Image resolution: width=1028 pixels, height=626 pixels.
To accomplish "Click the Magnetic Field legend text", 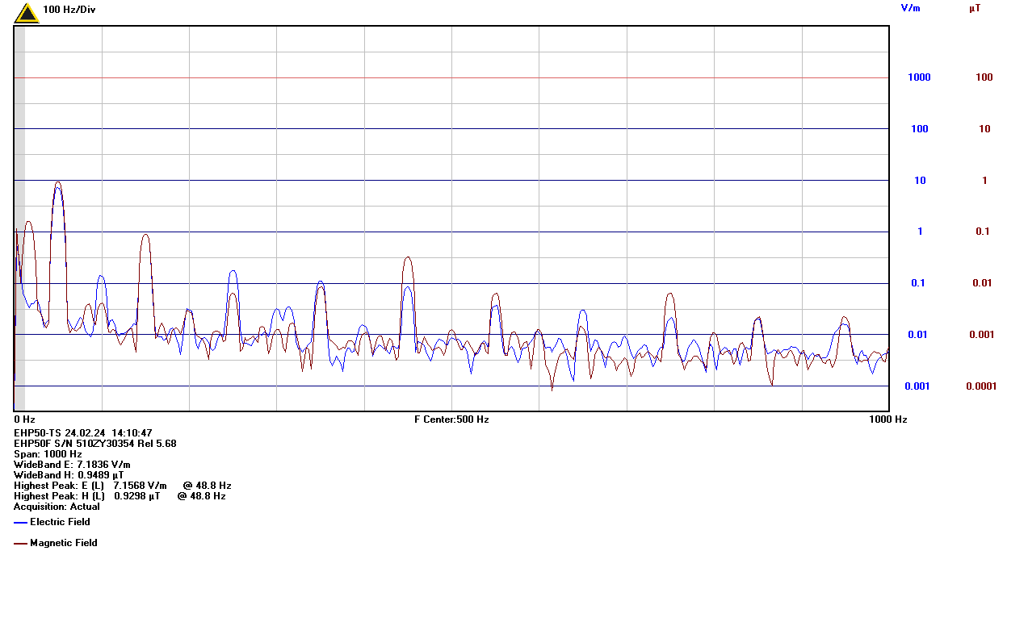I will [63, 543].
